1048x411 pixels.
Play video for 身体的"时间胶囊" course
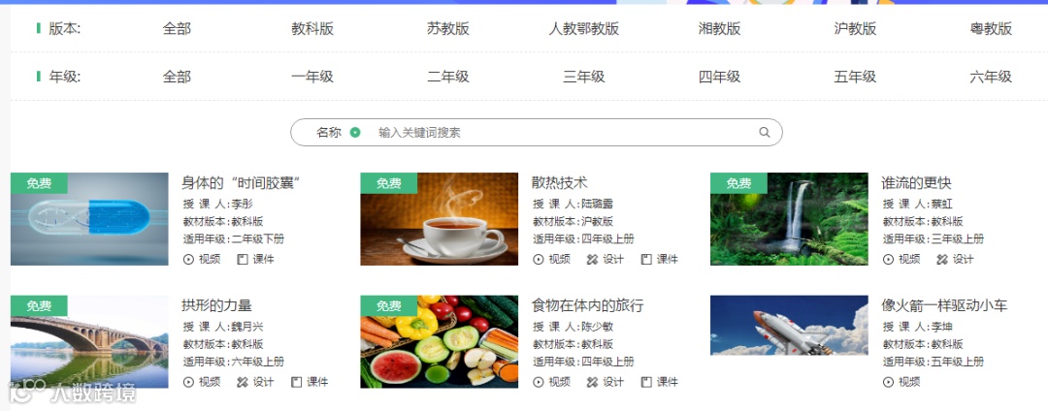[x=202, y=259]
